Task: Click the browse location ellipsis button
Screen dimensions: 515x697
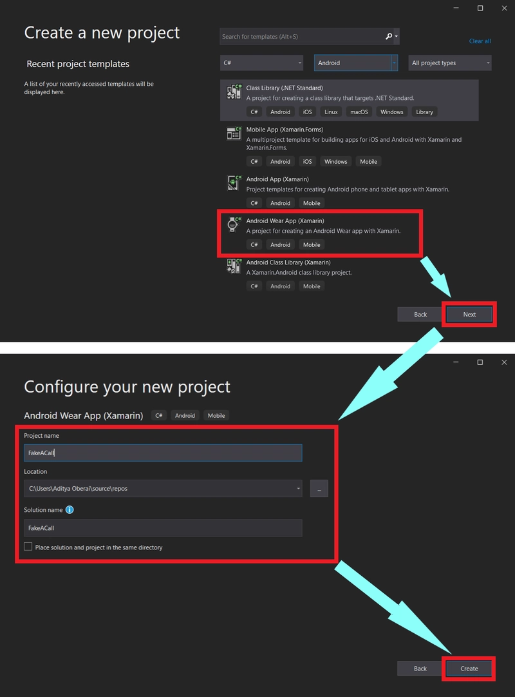Action: point(319,489)
